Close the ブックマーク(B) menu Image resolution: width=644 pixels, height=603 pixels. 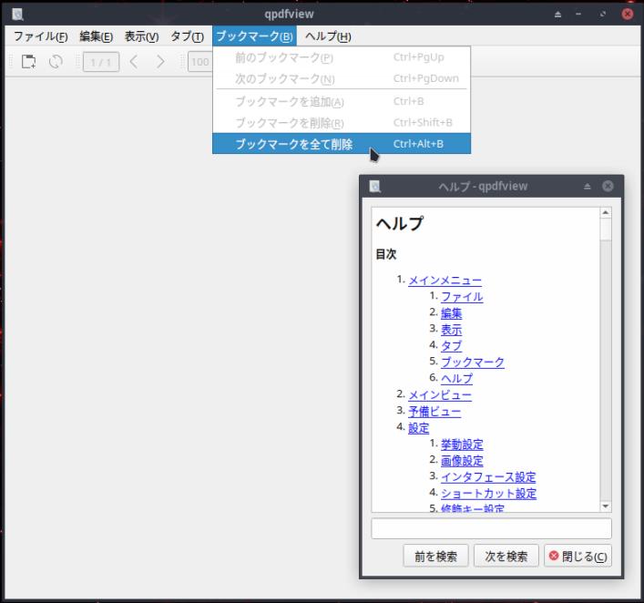254,36
